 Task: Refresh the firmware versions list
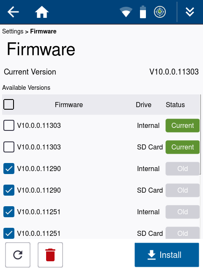[x=18, y=255]
